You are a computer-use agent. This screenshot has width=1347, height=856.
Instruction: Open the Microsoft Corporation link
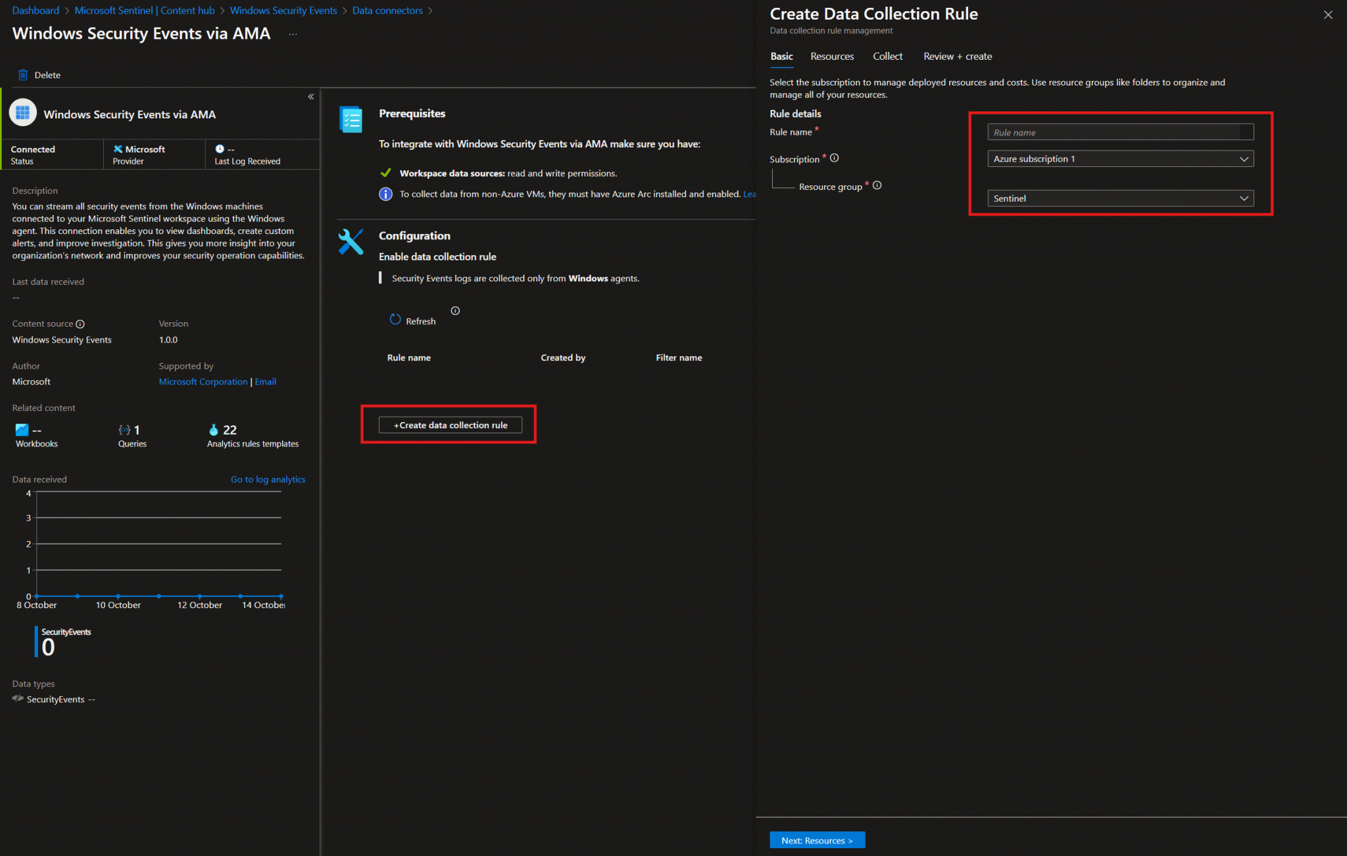click(203, 381)
